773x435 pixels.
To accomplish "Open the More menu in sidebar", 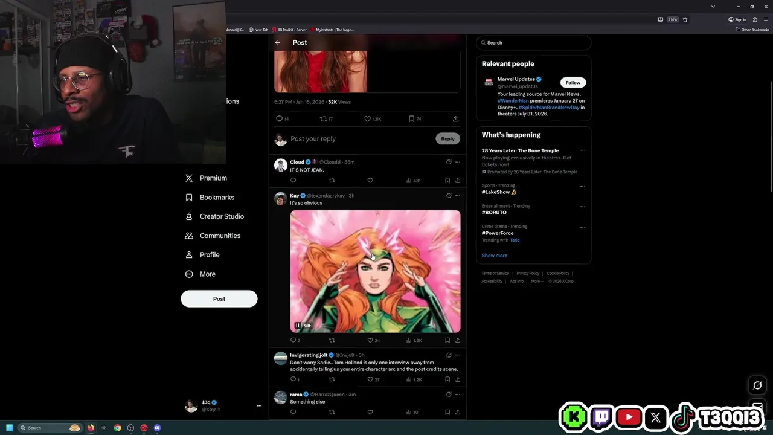I will [x=200, y=274].
